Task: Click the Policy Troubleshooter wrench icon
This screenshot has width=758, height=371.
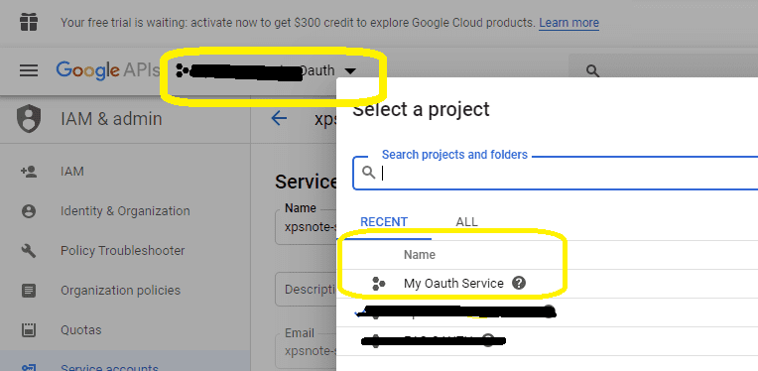Action: 29,251
